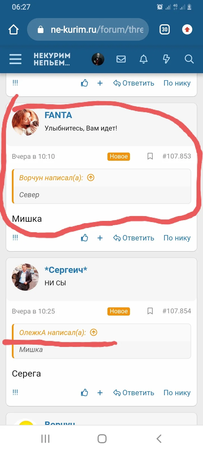Open the lightning bolt what's new icon
Screen dimensions: 203x452
tap(166, 59)
